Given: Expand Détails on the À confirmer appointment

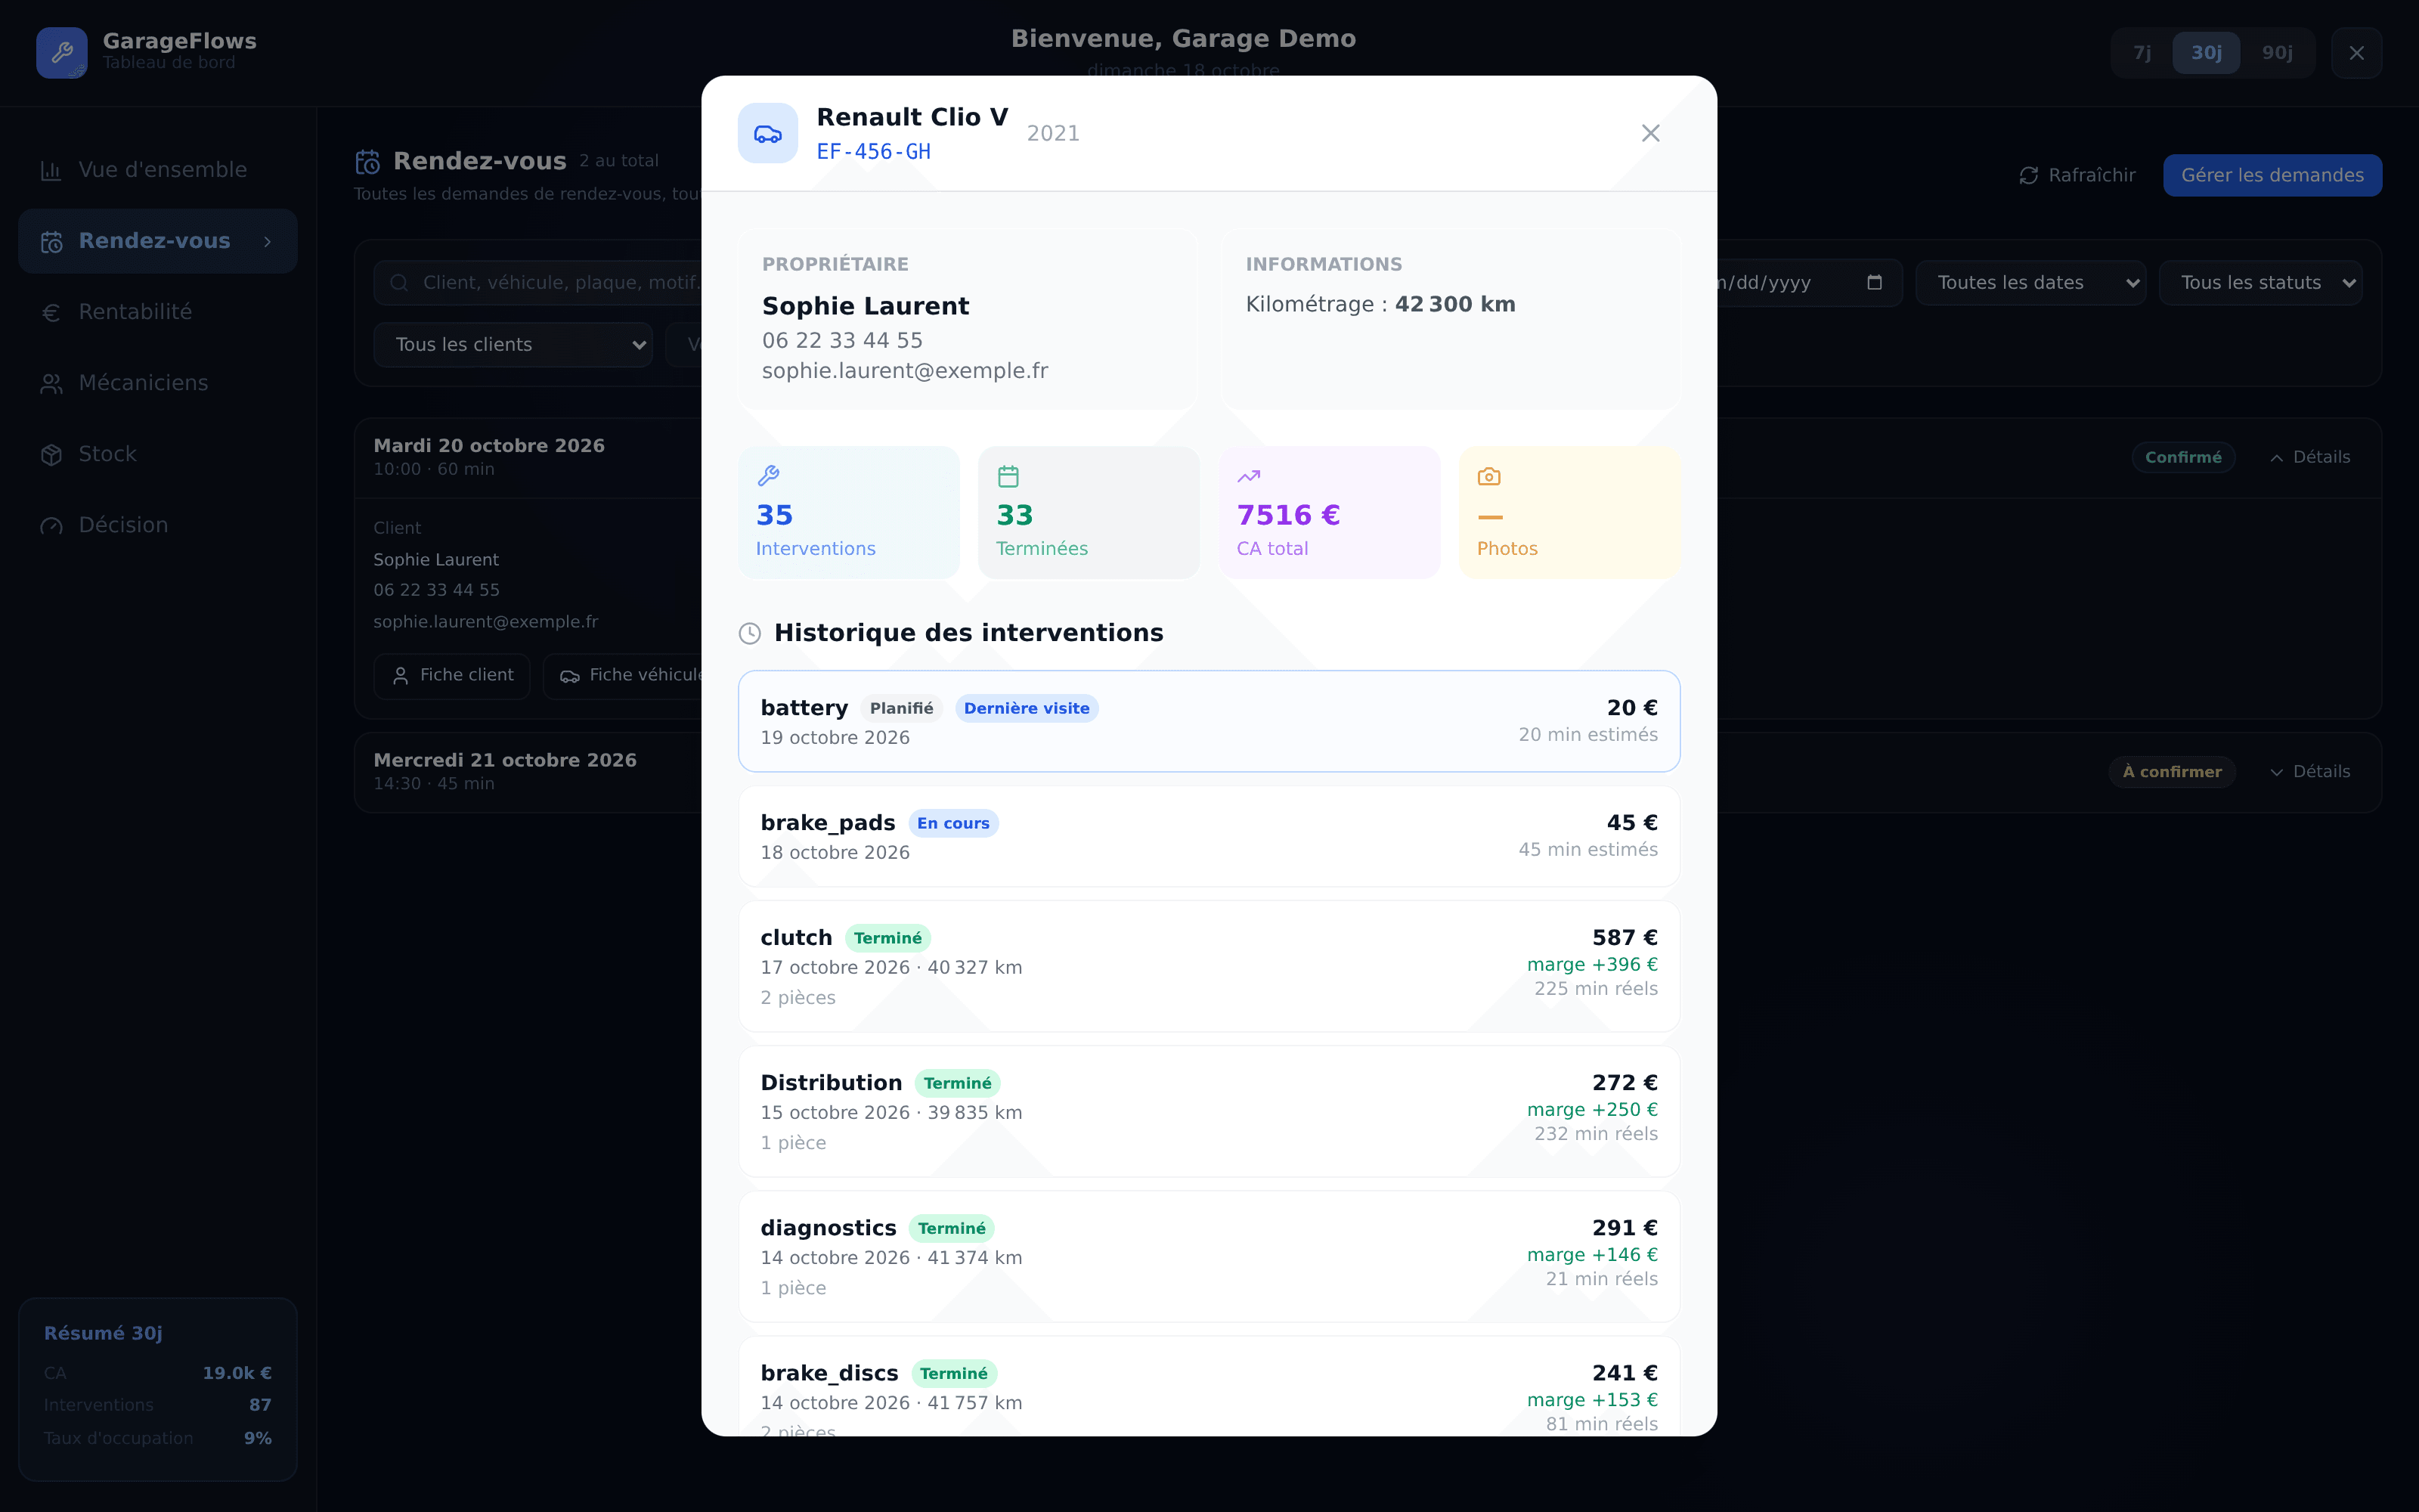Looking at the screenshot, I should coord(2310,772).
